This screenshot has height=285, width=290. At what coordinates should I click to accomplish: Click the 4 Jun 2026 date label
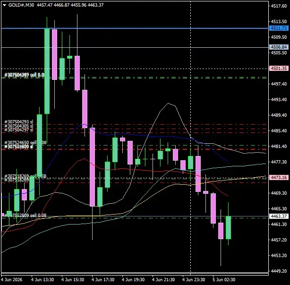click(12, 279)
